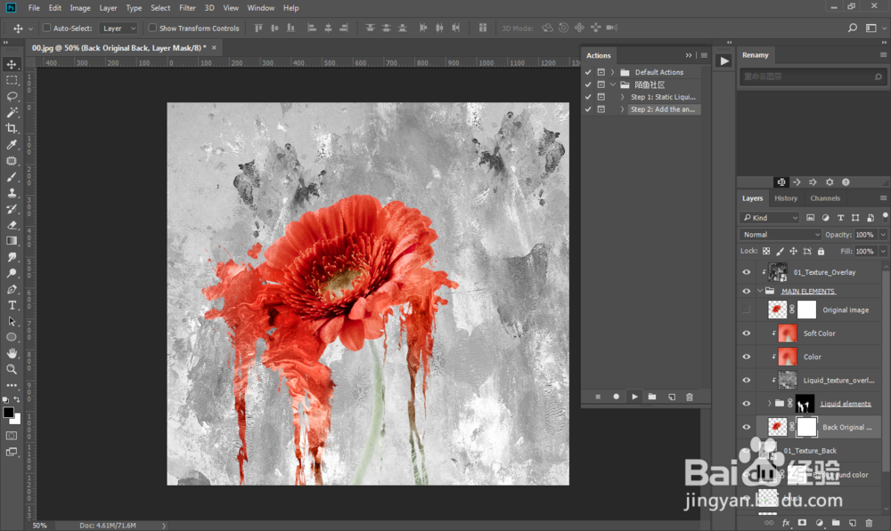Click Renamy search input field
The width and height of the screenshot is (891, 531).
(812, 76)
